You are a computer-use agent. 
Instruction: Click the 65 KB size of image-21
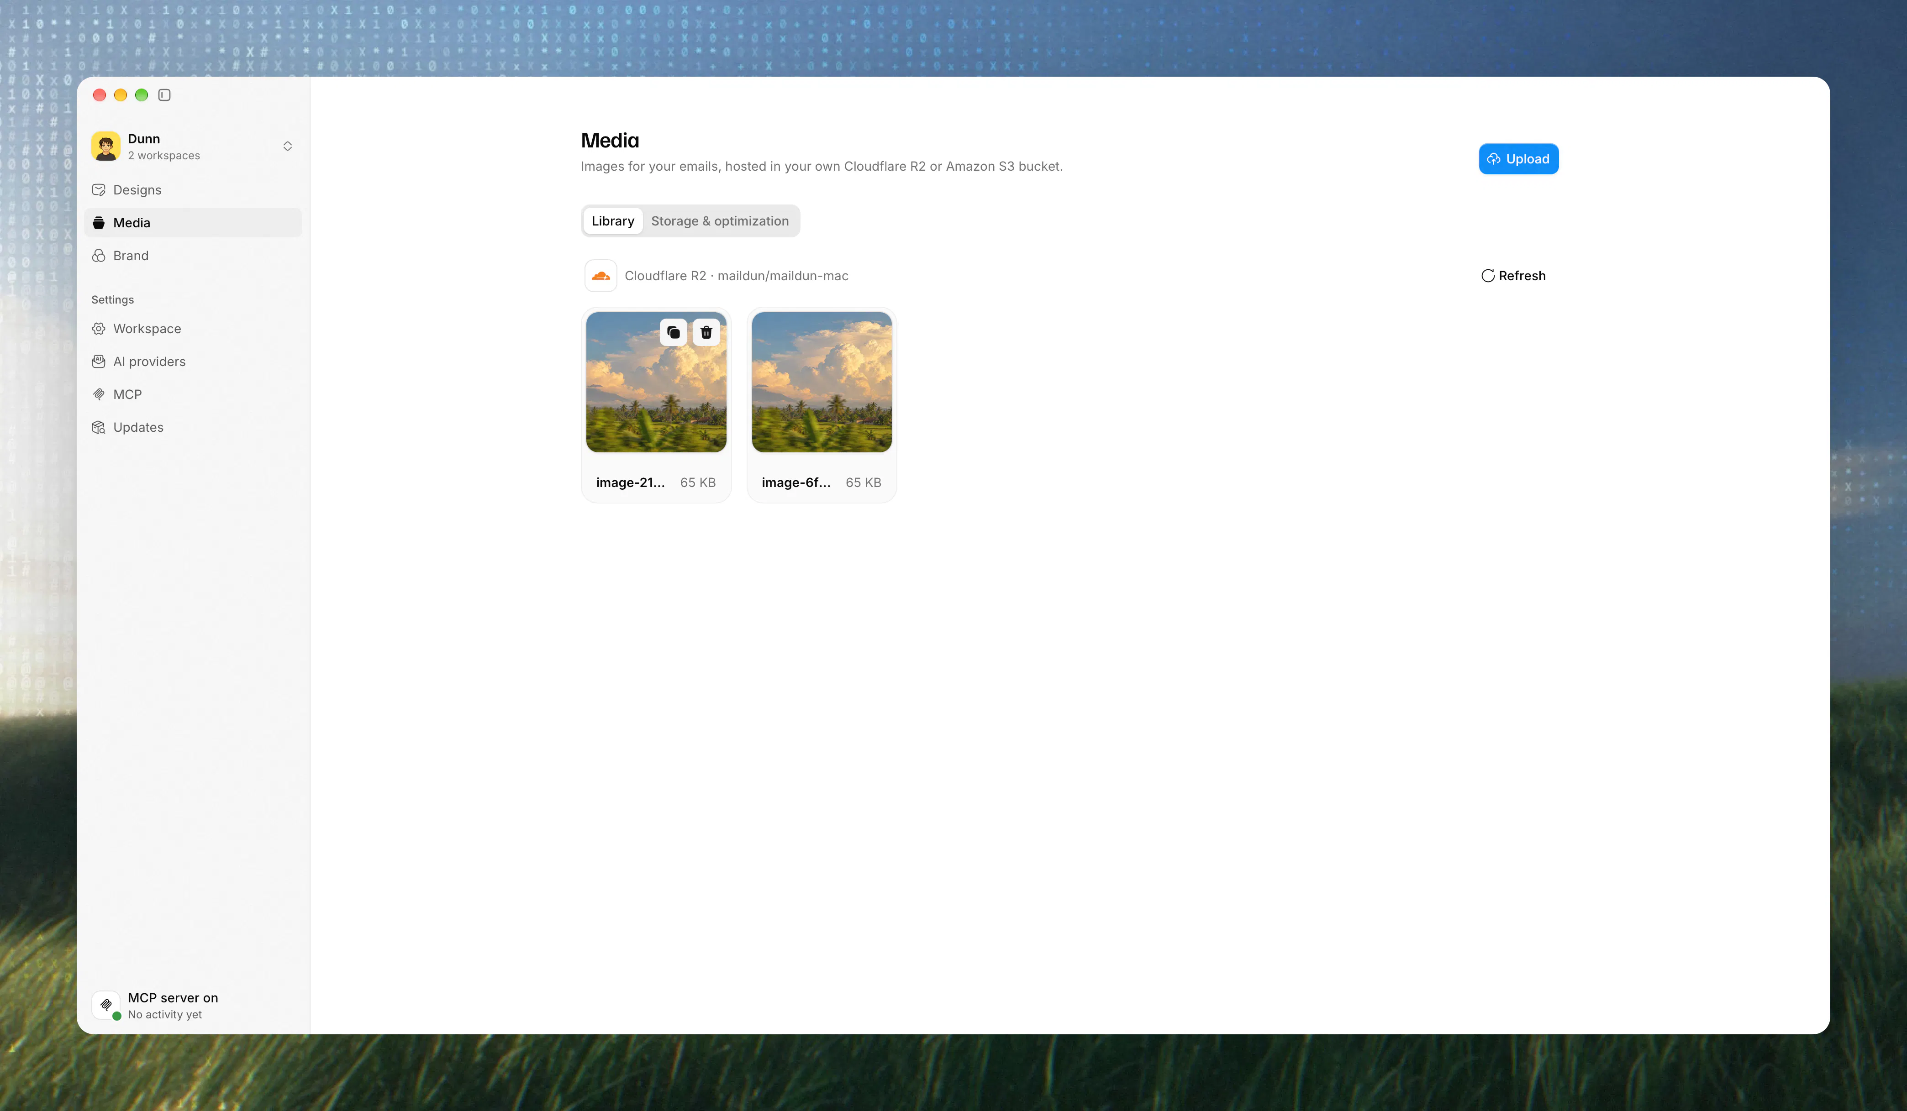click(x=698, y=482)
